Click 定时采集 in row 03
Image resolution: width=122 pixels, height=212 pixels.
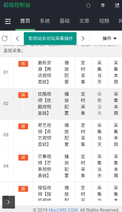click(83, 135)
